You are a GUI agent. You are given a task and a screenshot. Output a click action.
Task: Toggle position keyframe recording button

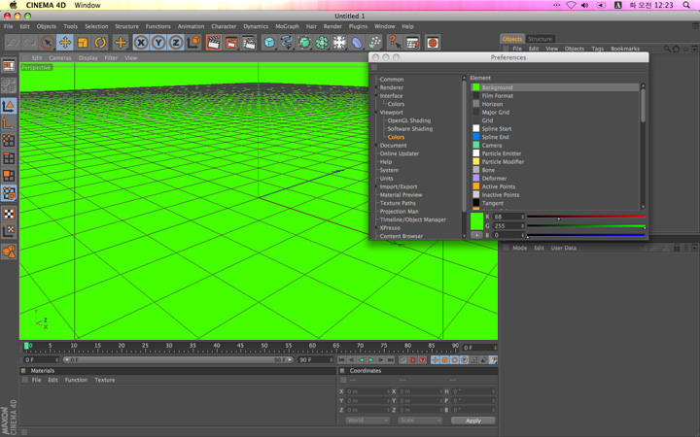coord(435,360)
